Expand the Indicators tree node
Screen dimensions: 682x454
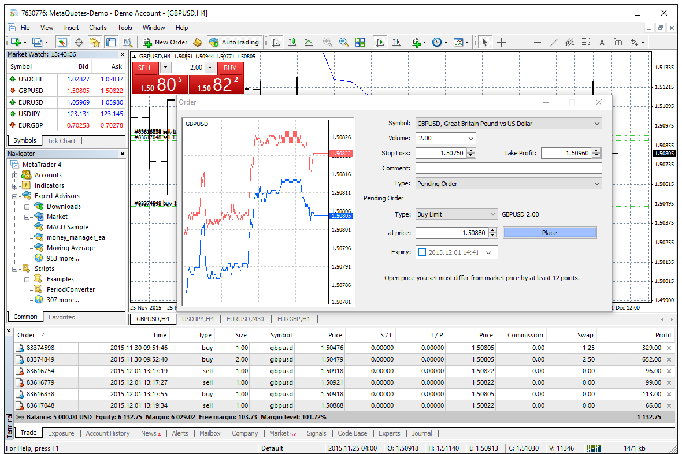point(15,185)
